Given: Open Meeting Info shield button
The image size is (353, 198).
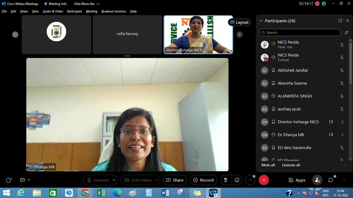Looking at the screenshot, I should pos(55,4).
